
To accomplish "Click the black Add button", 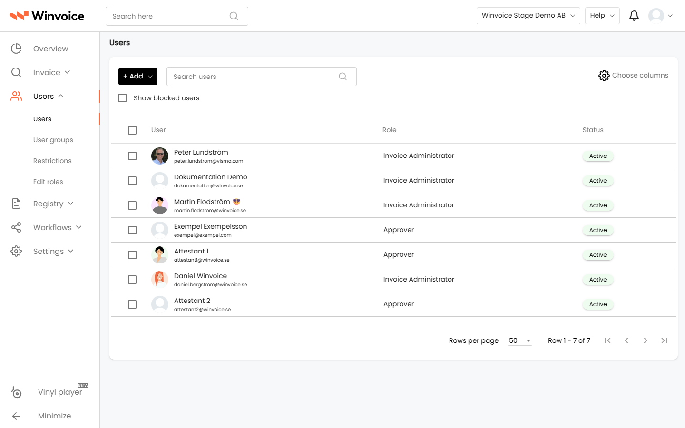I will [x=138, y=77].
